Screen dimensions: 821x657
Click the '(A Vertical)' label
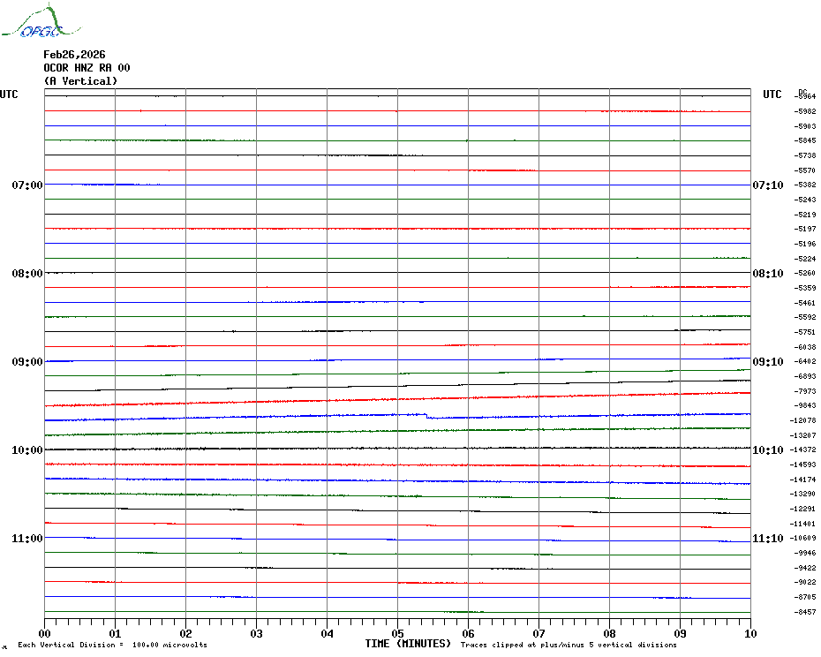(80, 81)
